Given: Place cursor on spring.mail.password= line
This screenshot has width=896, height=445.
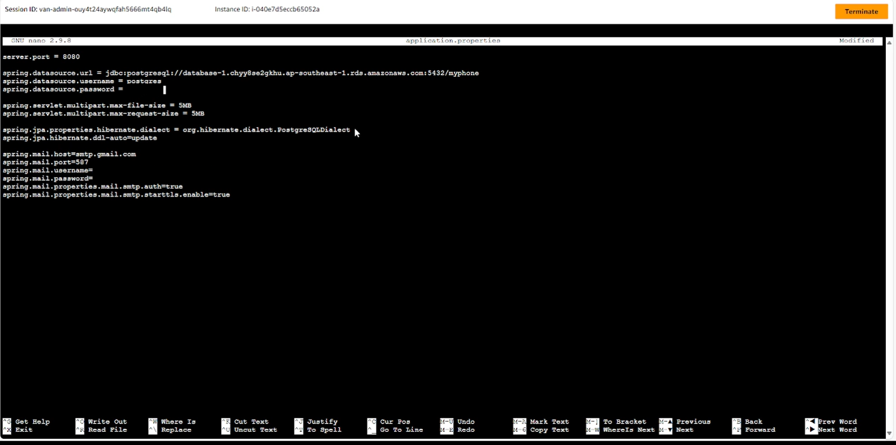Looking at the screenshot, I should [x=48, y=179].
